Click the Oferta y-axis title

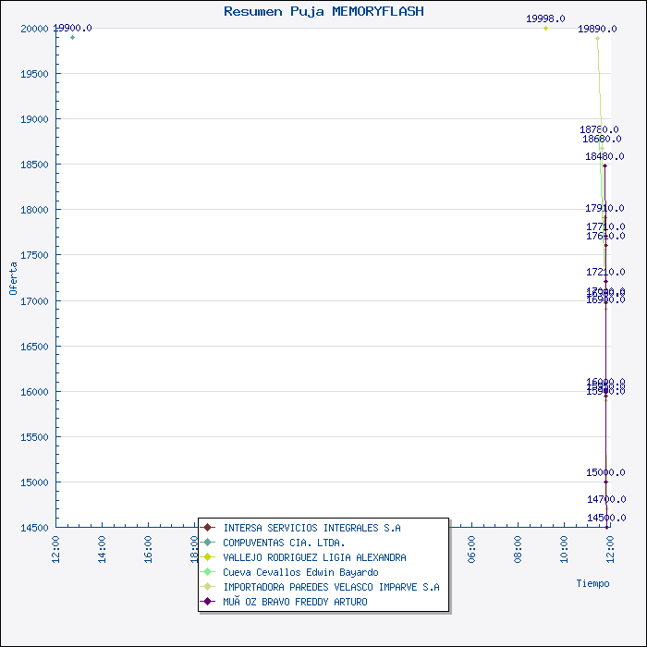pyautogui.click(x=13, y=278)
